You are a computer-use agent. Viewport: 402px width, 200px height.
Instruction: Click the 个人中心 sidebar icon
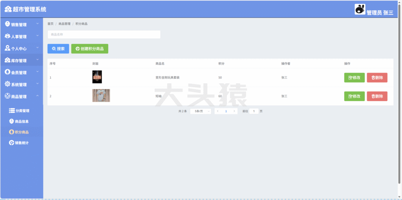[x=7, y=48]
